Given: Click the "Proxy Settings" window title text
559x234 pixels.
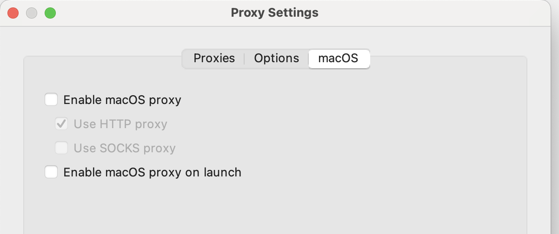Looking at the screenshot, I should pyautogui.click(x=274, y=13).
